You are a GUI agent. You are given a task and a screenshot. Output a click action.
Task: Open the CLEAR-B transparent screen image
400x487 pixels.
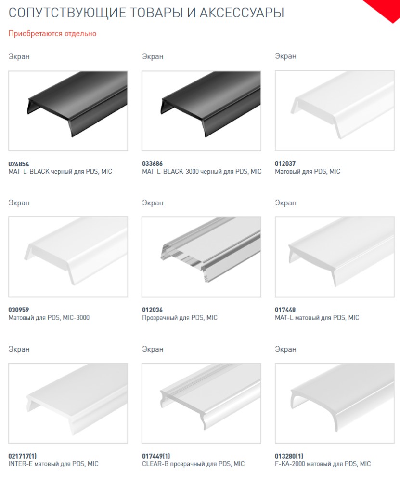(x=201, y=403)
